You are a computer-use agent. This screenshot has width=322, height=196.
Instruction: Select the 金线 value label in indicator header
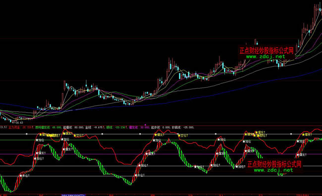click(x=95, y=128)
